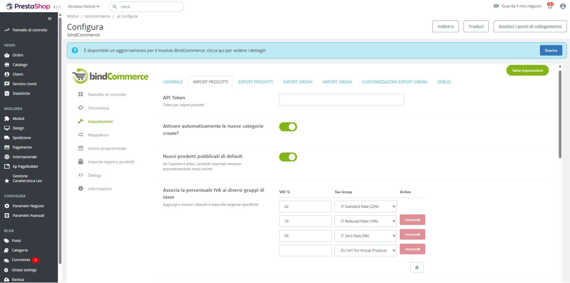Click Guarda il mio negozio eye icon
570x283 pixels.
(x=496, y=6)
